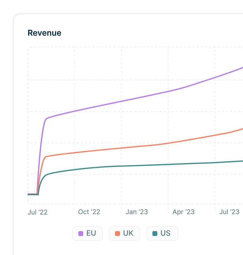Click the purple EU legend color square

point(81,234)
